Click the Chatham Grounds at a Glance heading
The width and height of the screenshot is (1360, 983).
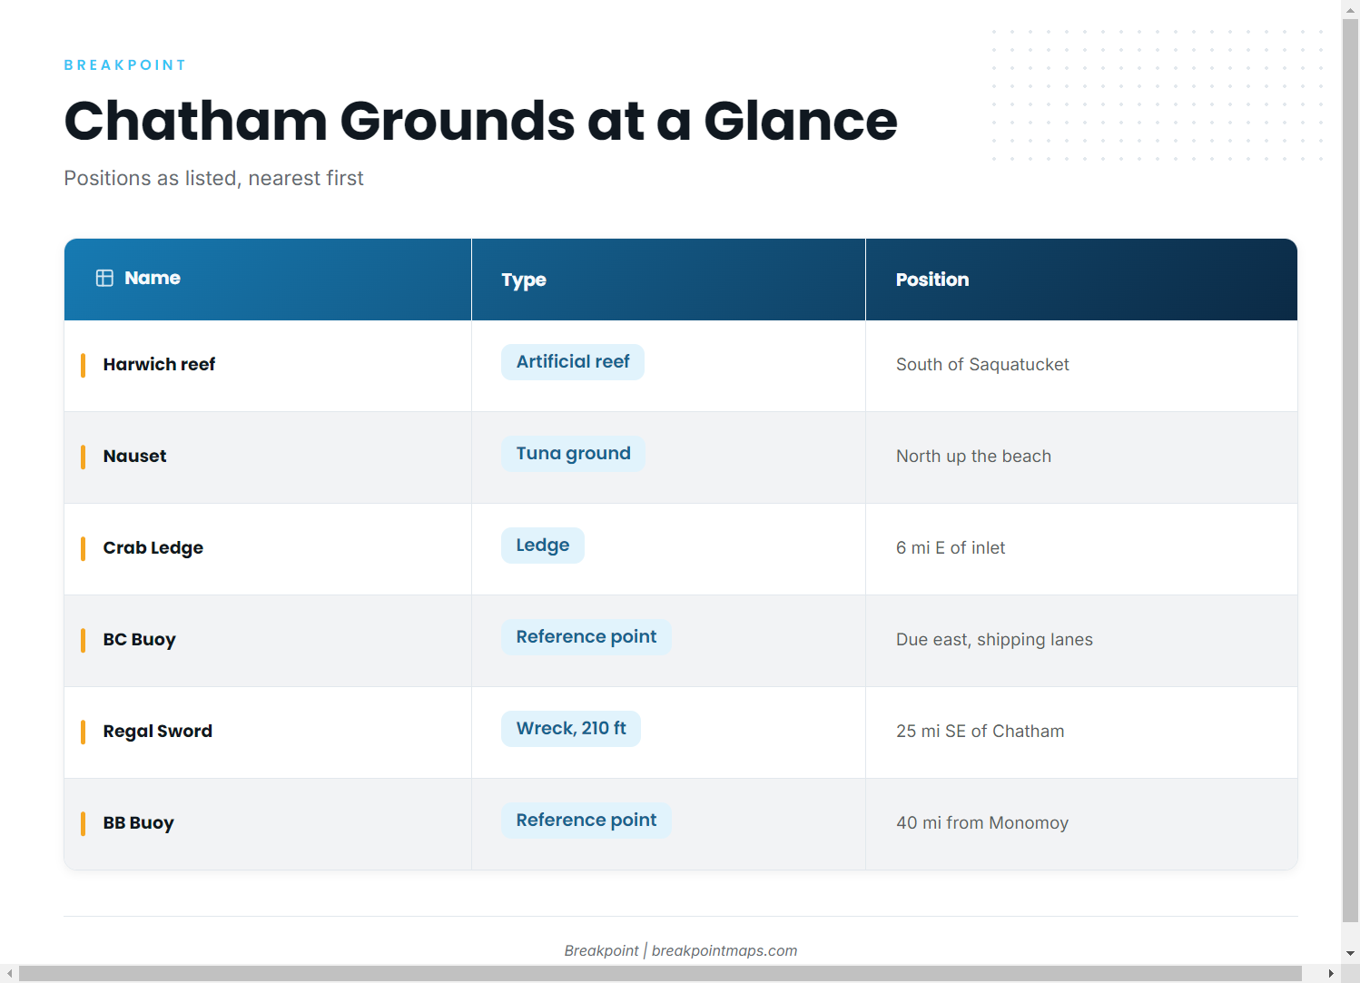(480, 122)
